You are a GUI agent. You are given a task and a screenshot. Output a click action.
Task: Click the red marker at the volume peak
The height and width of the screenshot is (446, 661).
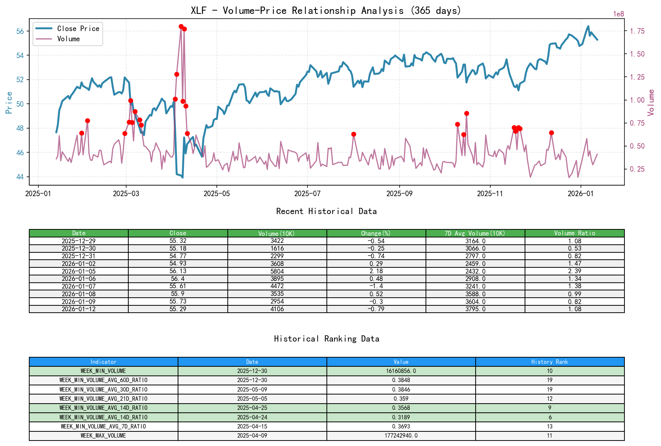(182, 26)
